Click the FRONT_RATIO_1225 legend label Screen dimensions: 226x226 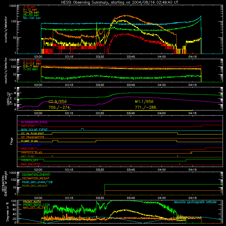(x=36, y=205)
